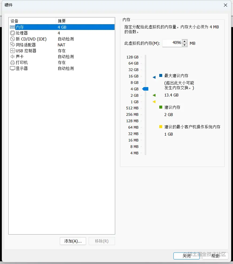Select the 处理器 device row
This screenshot has width=233, height=264.
pos(62,33)
